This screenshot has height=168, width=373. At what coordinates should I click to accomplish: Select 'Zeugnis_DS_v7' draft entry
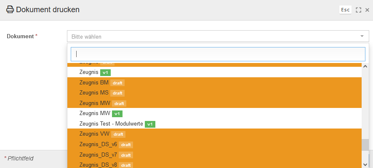(x=214, y=155)
